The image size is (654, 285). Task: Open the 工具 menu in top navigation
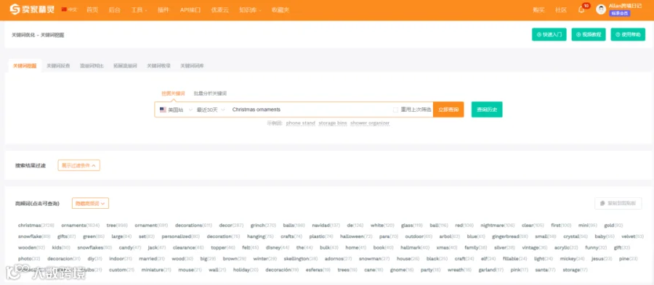pyautogui.click(x=139, y=9)
